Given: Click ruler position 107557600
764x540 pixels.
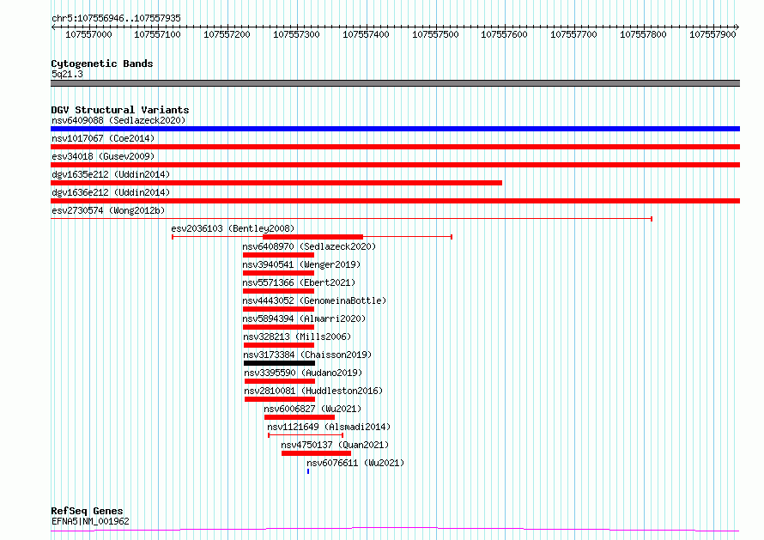Looking at the screenshot, I should click(x=504, y=34).
